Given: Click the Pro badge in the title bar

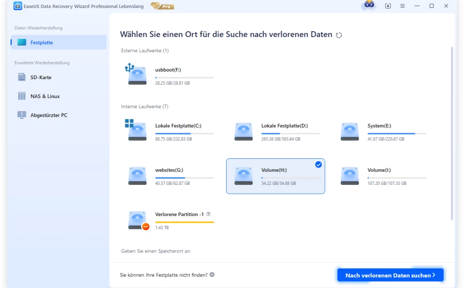Looking at the screenshot, I should (x=162, y=6).
